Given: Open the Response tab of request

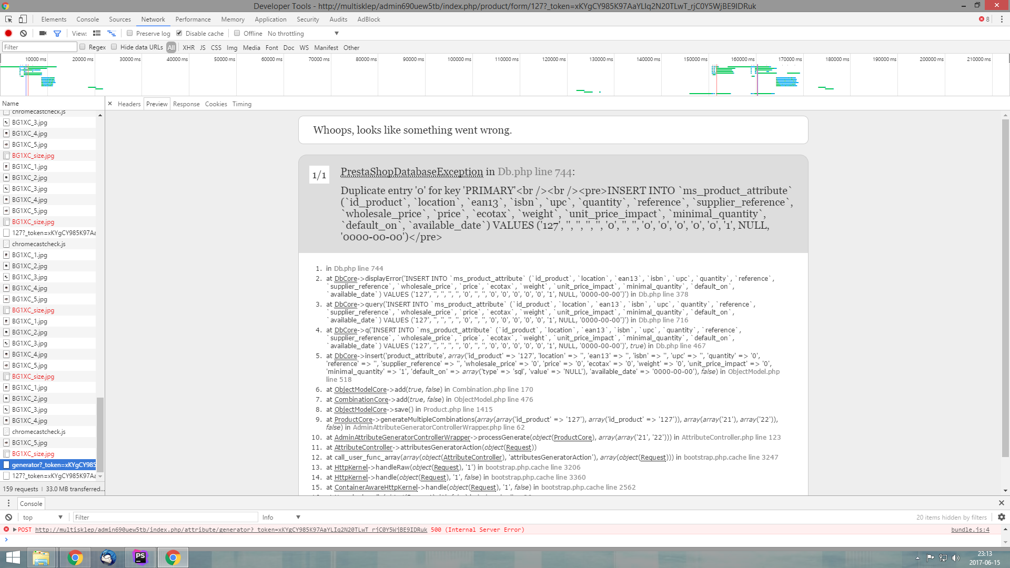Looking at the screenshot, I should (x=186, y=104).
